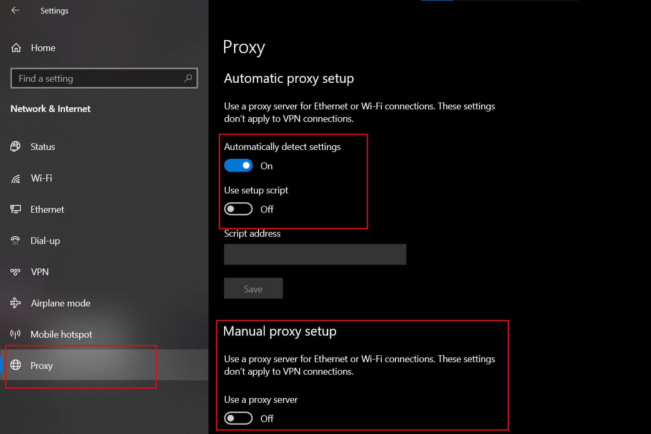The width and height of the screenshot is (651, 434).
Task: Click the Home label link
Action: pyautogui.click(x=43, y=48)
